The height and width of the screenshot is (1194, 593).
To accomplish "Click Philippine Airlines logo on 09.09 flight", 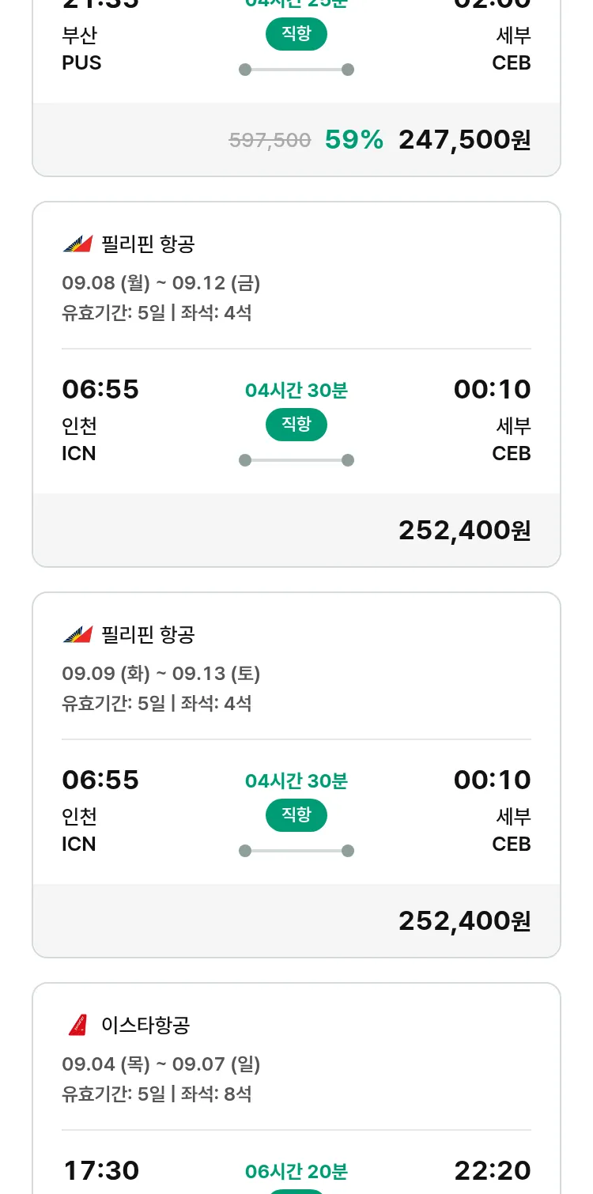I will click(77, 634).
